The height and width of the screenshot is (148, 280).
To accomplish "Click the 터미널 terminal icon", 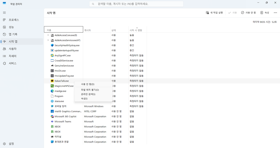I will pyautogui.click(x=52, y=137).
